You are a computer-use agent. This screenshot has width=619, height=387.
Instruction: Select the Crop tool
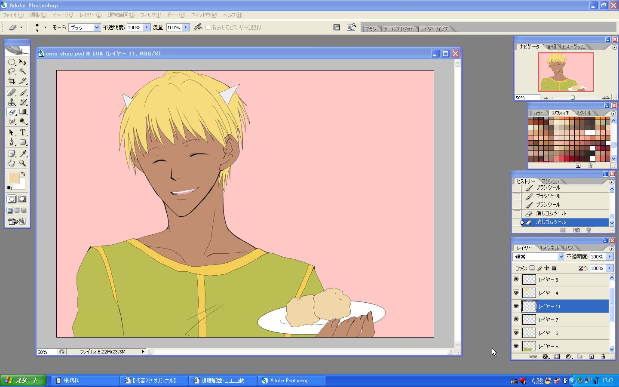pyautogui.click(x=12, y=81)
